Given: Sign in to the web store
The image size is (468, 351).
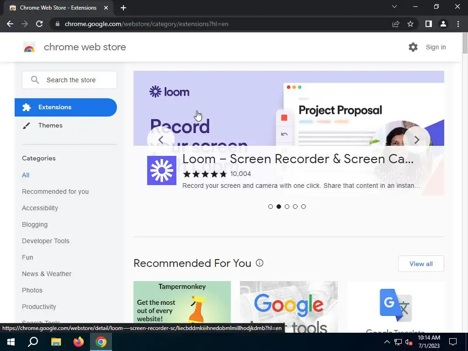Looking at the screenshot, I should click(436, 47).
